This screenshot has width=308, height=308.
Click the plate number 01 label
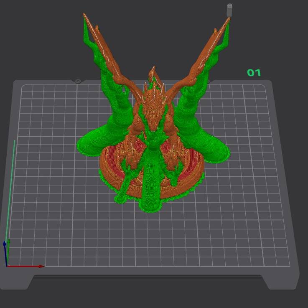[x=254, y=73]
